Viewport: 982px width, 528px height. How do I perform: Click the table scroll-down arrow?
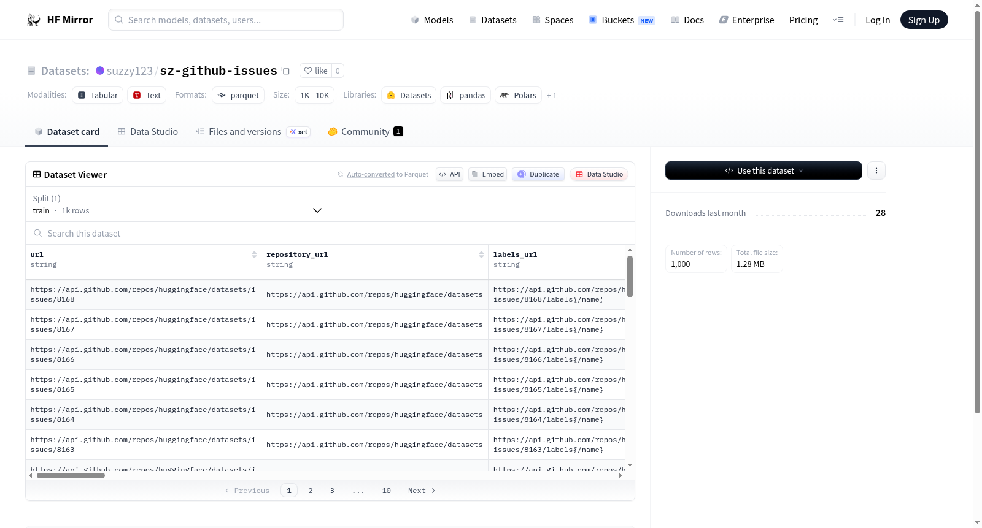[x=630, y=465]
